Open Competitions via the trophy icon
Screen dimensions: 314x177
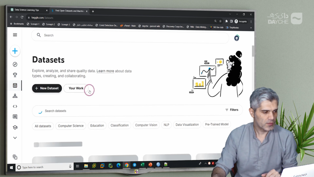[x=15, y=75]
